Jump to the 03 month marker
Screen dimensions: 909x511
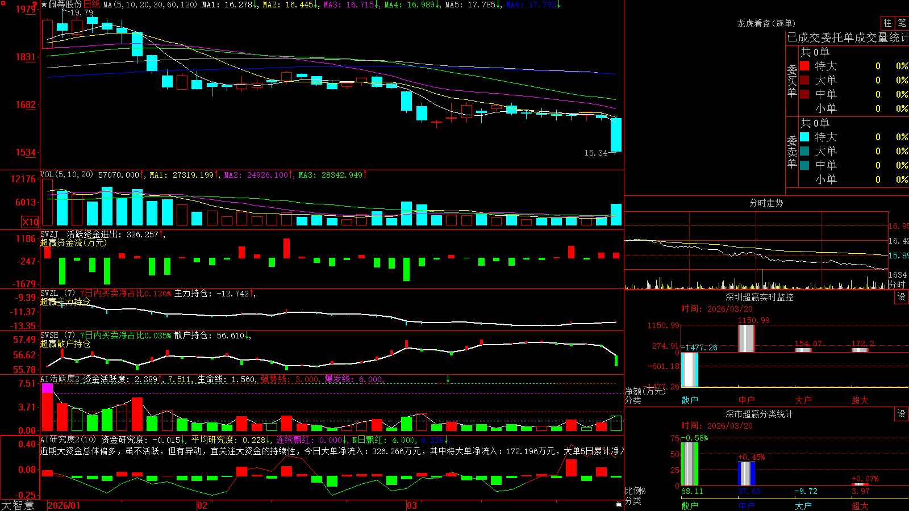point(412,505)
